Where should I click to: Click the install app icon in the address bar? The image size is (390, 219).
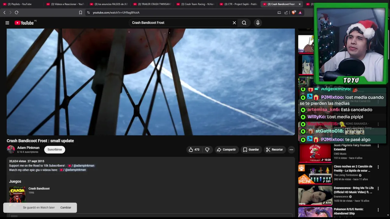coord(279,12)
